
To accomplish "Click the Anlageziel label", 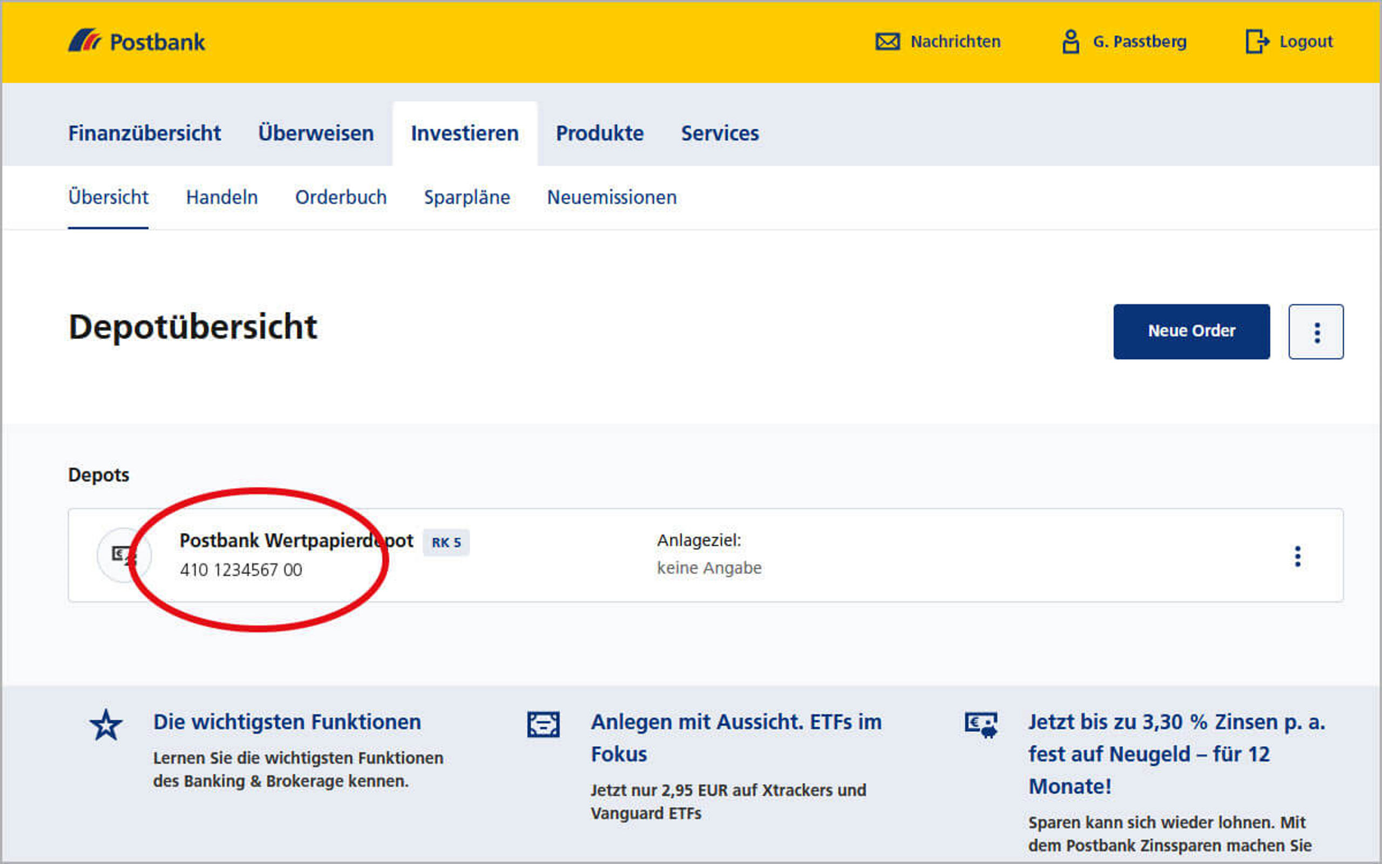I will coord(699,540).
